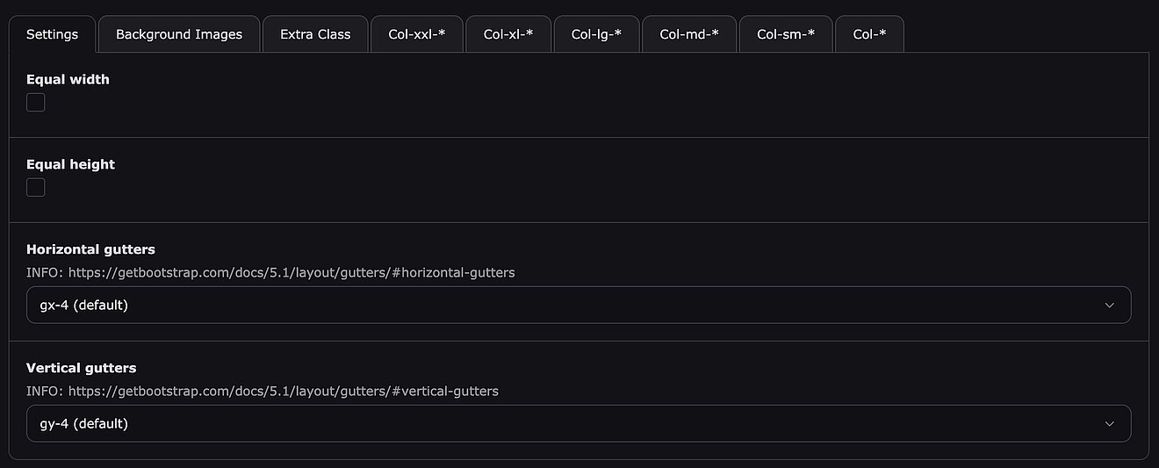Tick the Equal height checkbox
Screen dimensions: 1159x468
[x=36, y=187]
